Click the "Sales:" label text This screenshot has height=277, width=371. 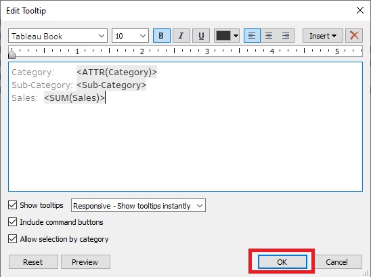[25, 98]
